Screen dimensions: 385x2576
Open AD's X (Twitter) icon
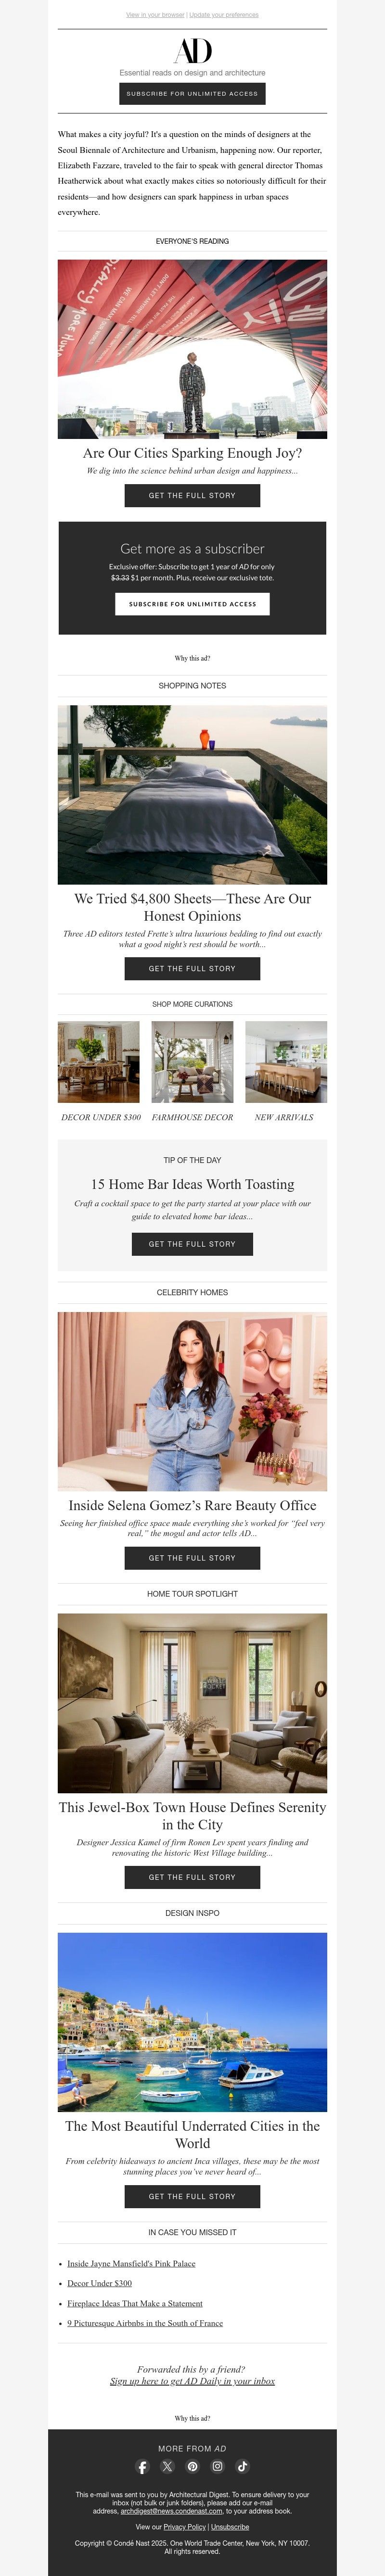point(168,2467)
